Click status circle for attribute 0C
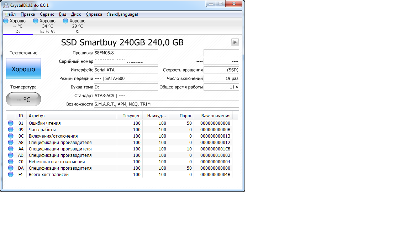410x231 pixels. 11,136
